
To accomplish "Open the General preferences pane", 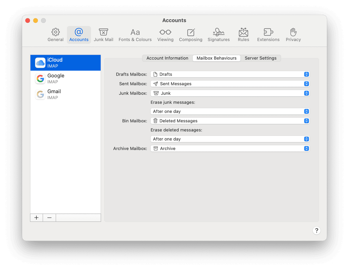I will (55, 35).
